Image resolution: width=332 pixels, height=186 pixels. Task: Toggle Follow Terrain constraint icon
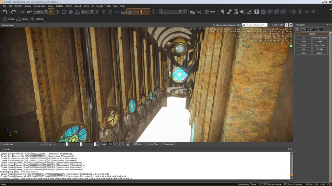pos(123,12)
